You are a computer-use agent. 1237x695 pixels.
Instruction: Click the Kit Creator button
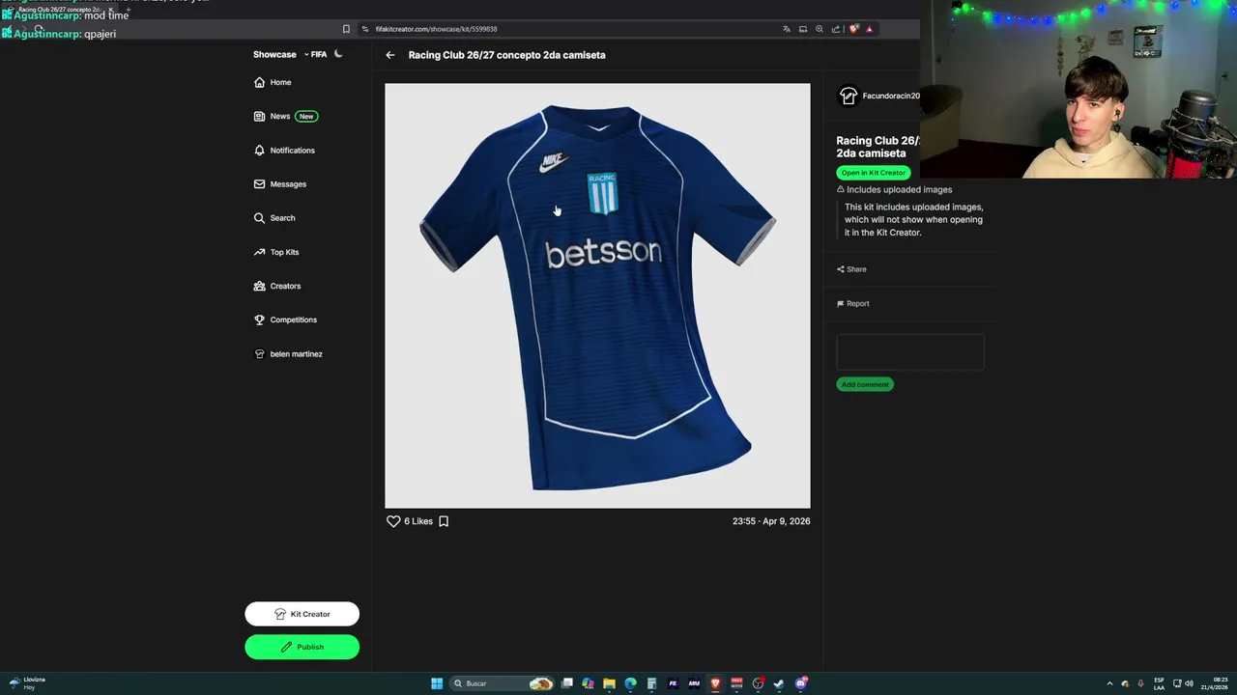point(302,614)
